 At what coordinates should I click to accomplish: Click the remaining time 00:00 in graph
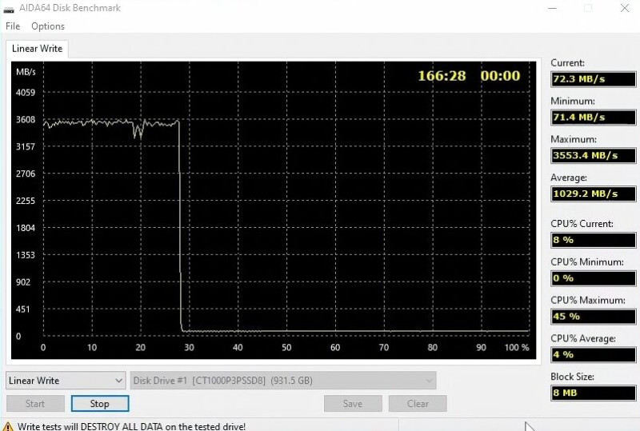coord(501,76)
